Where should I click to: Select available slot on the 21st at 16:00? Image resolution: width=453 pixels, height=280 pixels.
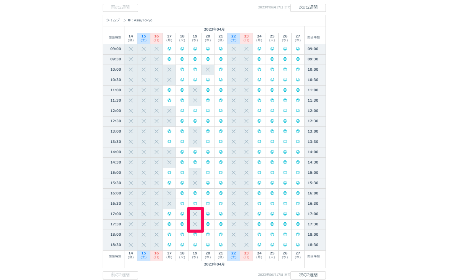click(x=221, y=193)
